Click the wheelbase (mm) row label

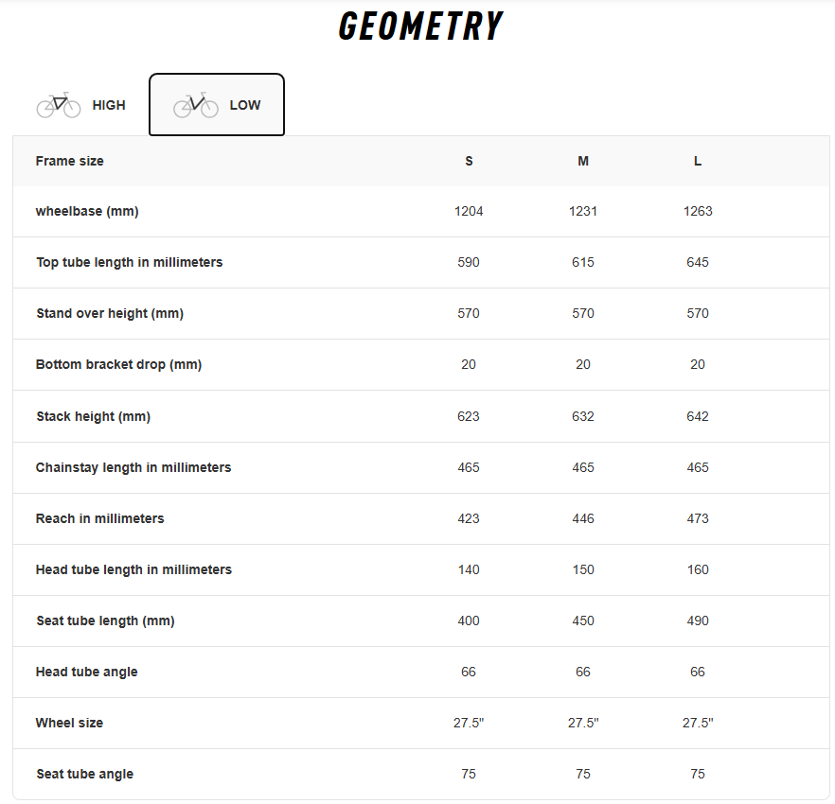87,211
